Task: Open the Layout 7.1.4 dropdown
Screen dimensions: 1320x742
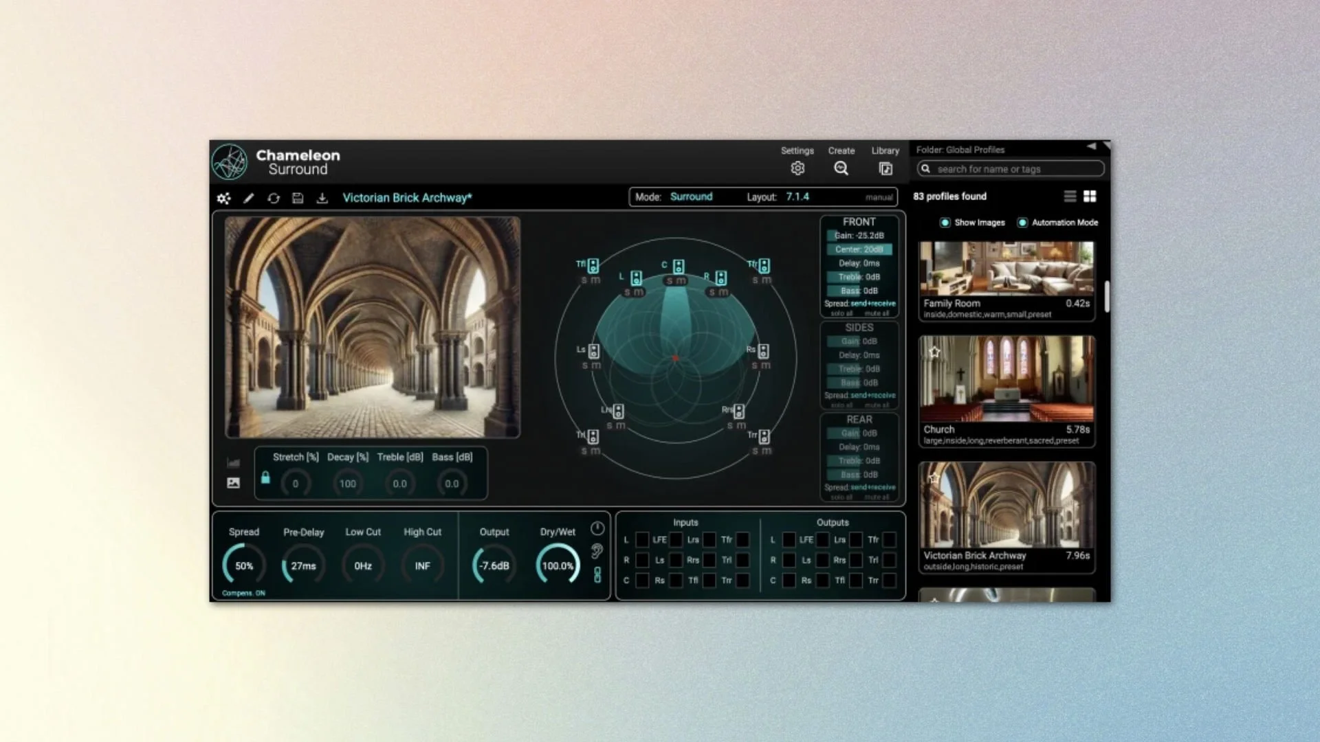Action: (x=797, y=196)
